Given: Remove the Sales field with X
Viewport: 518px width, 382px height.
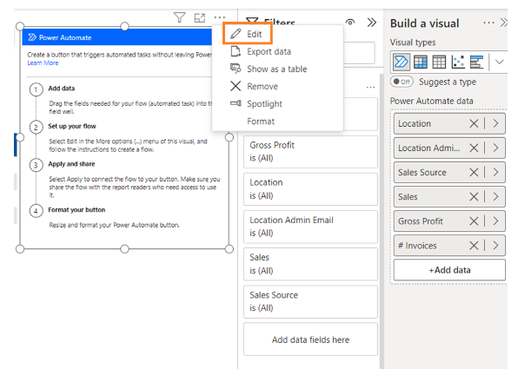Looking at the screenshot, I should (474, 197).
